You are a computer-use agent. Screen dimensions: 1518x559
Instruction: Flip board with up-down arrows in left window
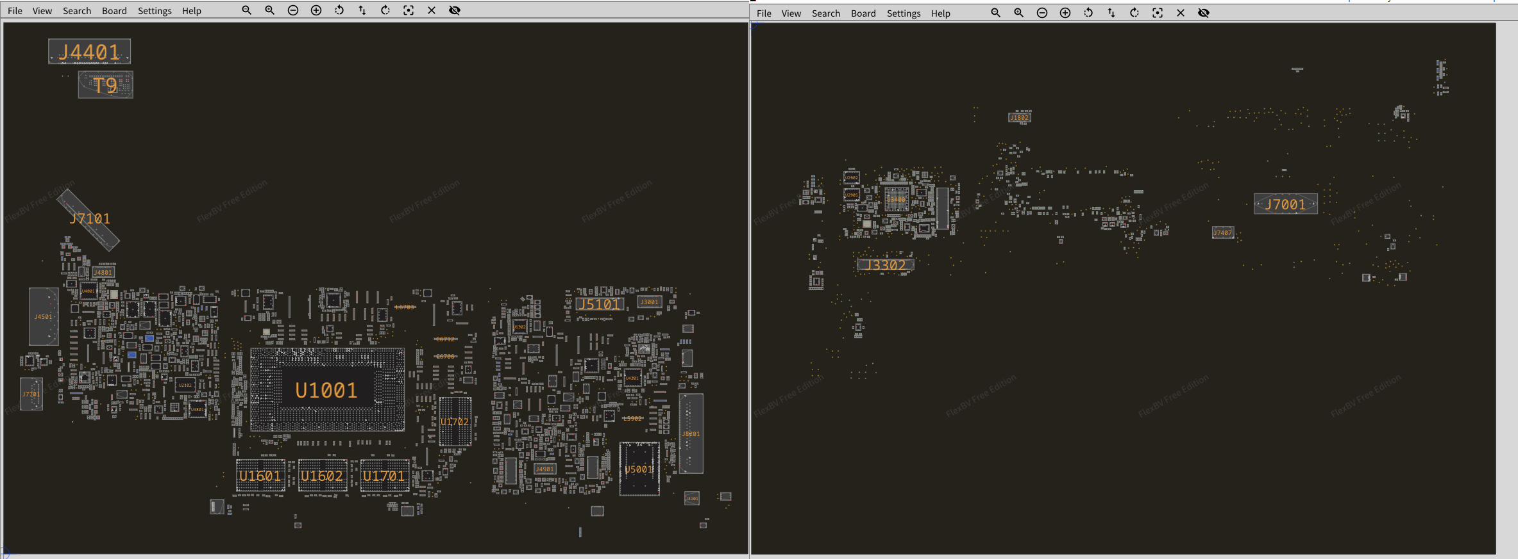click(x=362, y=10)
